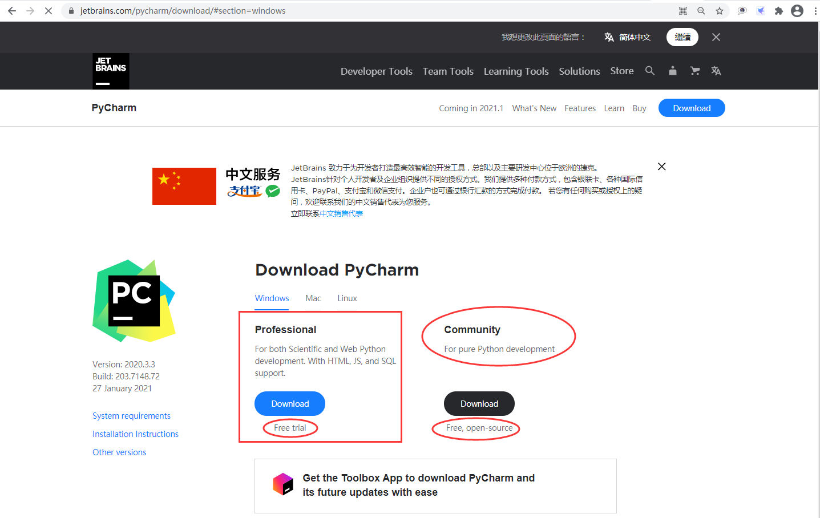Download PyCharm Community edition
This screenshot has width=820, height=518.
pyautogui.click(x=479, y=403)
